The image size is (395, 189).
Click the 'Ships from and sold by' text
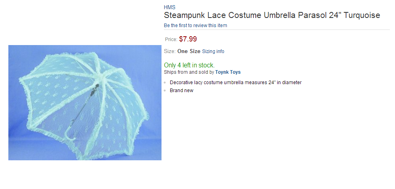(189, 72)
